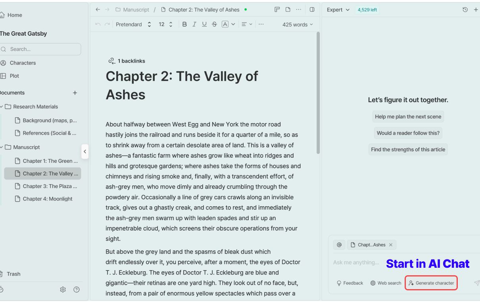Screen dimensions: 480x303
Task: Toggle bold formatting
Action: [184, 24]
